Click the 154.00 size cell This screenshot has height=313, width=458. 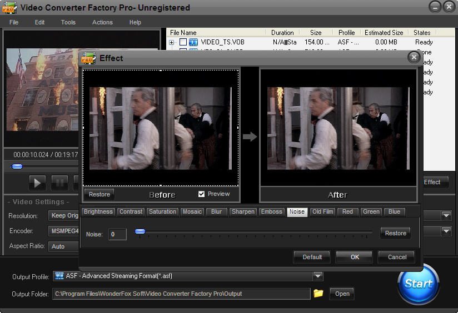[317, 42]
